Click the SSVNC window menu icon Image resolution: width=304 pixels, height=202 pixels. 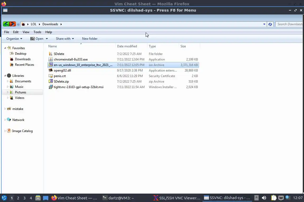pyautogui.click(x=5, y=10)
